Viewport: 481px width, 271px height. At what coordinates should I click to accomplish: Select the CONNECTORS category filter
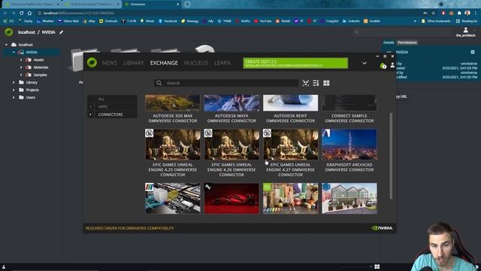tap(112, 114)
